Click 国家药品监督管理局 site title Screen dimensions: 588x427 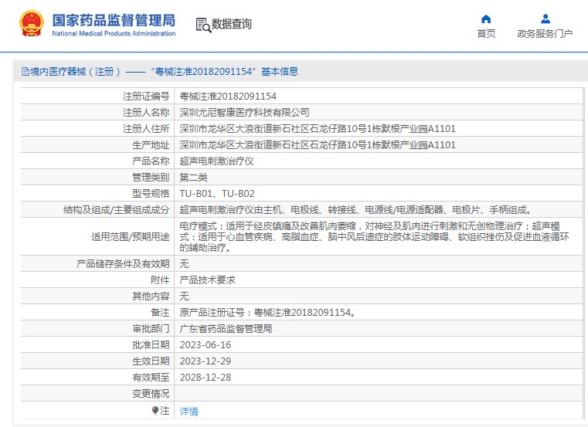114,20
